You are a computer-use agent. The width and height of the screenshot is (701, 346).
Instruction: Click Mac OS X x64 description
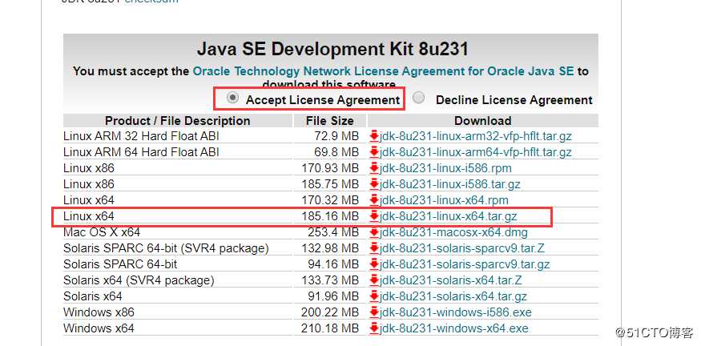(x=102, y=232)
